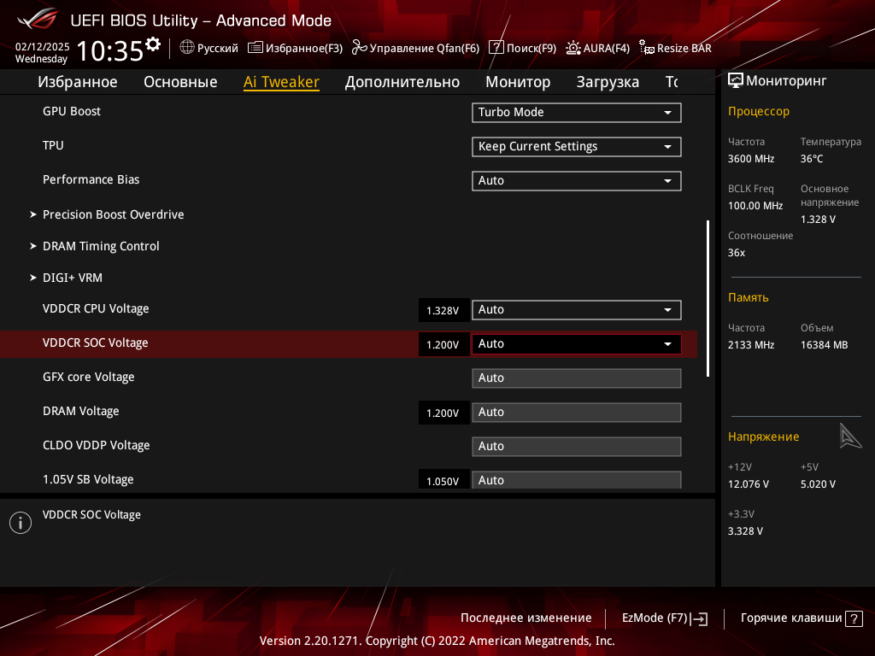Select the DRAM Voltage label
The height and width of the screenshot is (656, 875).
point(80,411)
